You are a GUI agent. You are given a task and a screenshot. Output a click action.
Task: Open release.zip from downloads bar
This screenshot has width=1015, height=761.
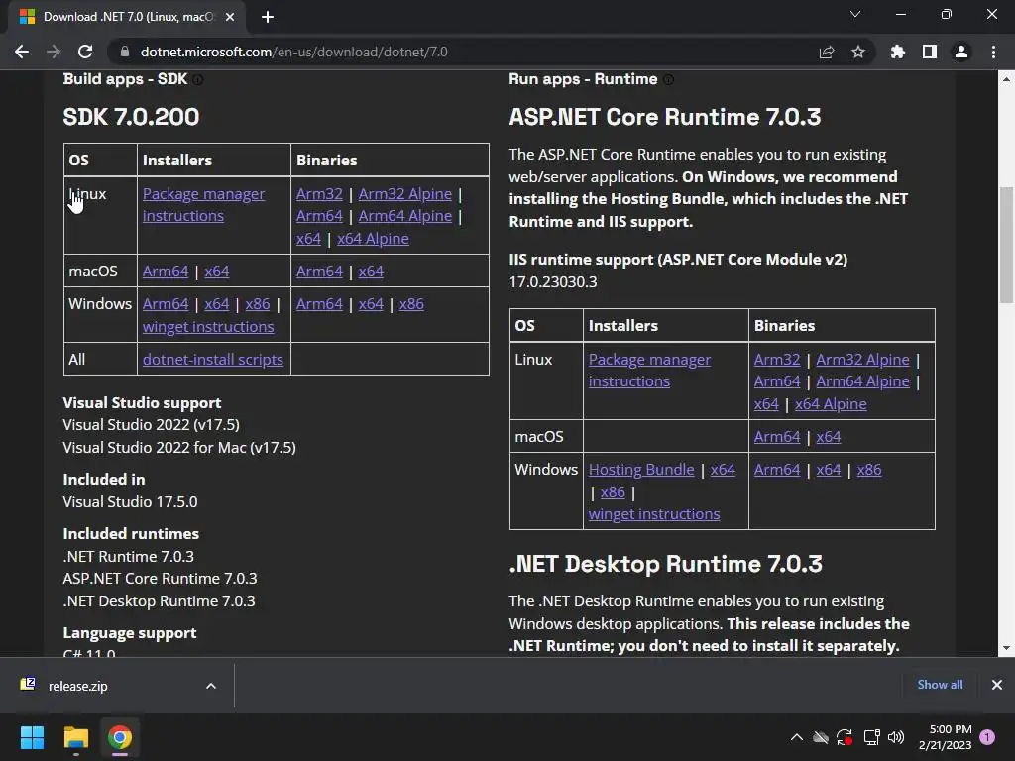[x=77, y=686]
